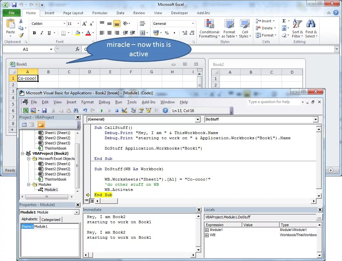Click the Insert Function fx icon

pos(78,49)
